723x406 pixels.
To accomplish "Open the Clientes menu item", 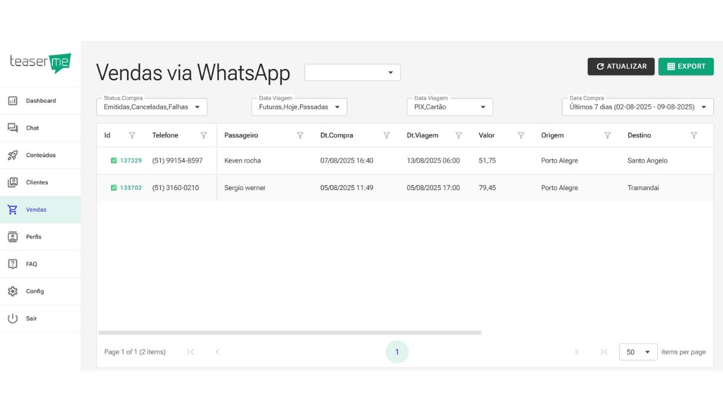I will (x=40, y=182).
